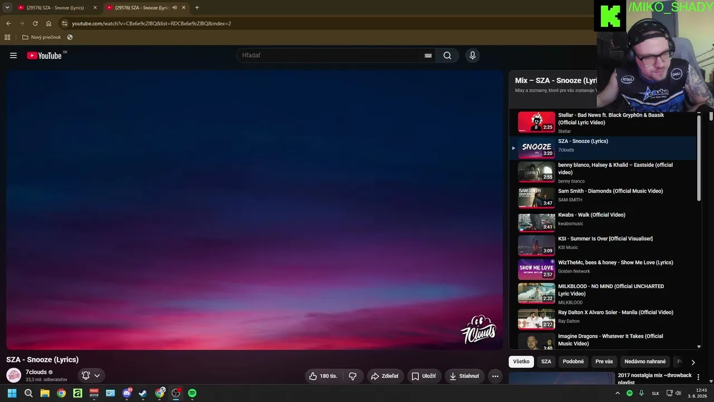Open the globe bookmark in bookmarks bar
The width and height of the screenshot is (714, 402).
70,37
